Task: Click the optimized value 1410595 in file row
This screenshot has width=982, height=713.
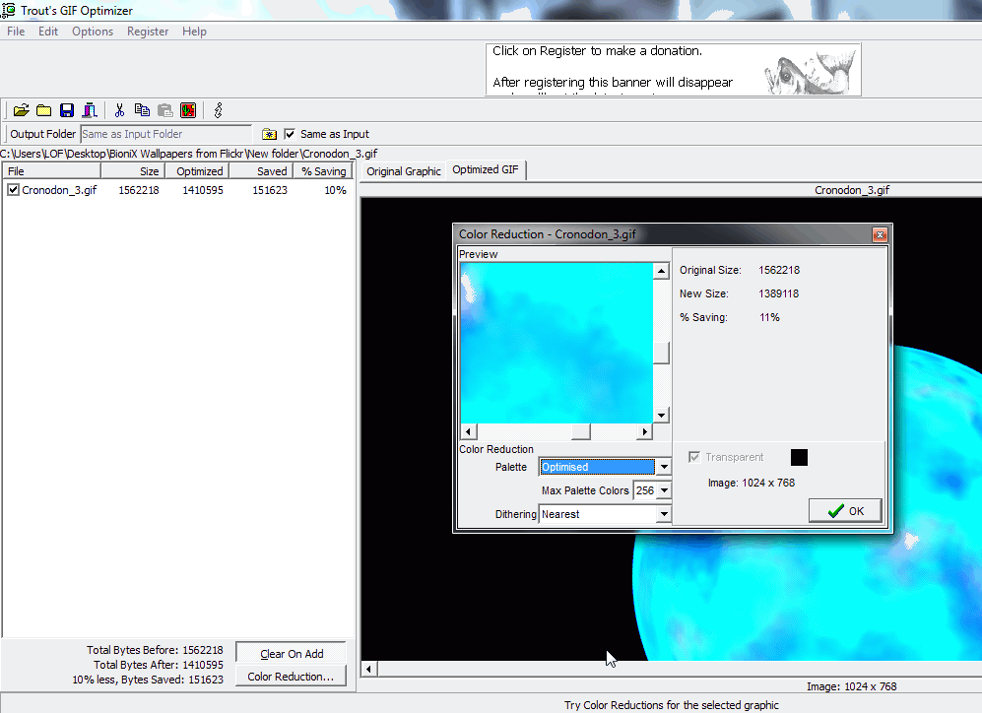Action: tap(203, 190)
